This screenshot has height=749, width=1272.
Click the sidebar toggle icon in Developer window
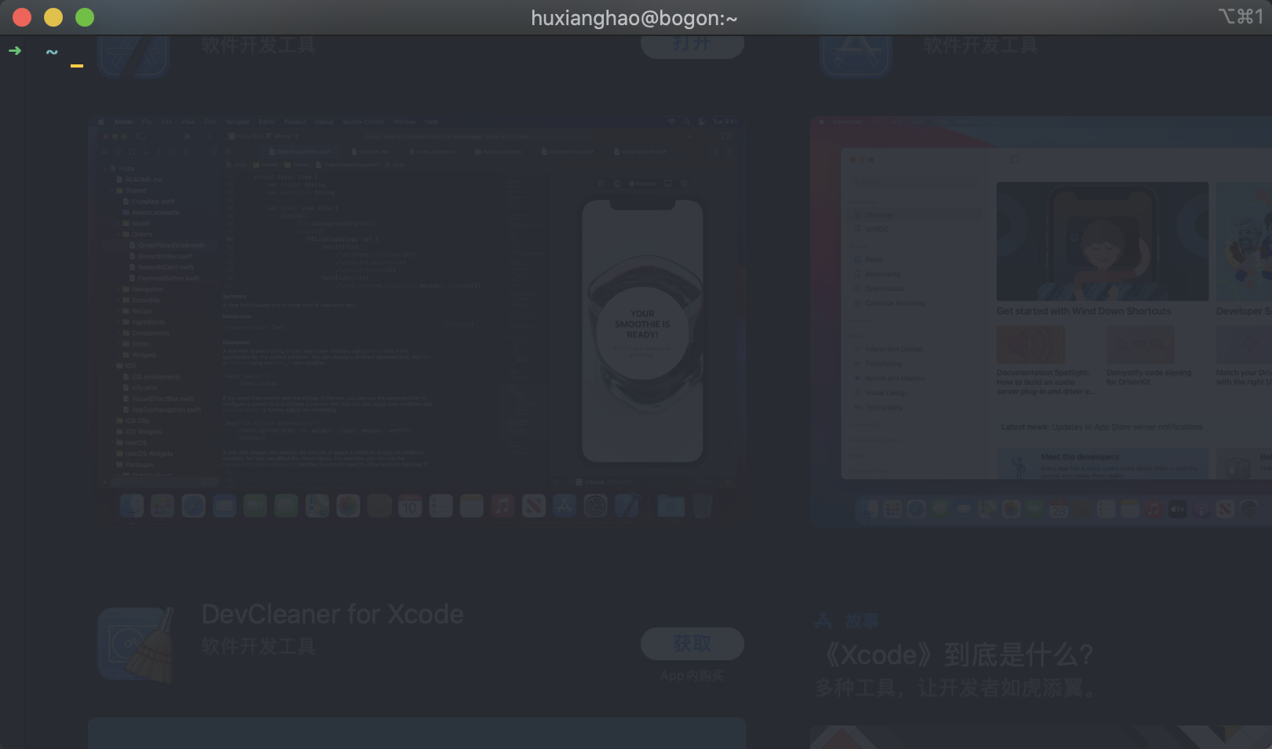point(1014,159)
